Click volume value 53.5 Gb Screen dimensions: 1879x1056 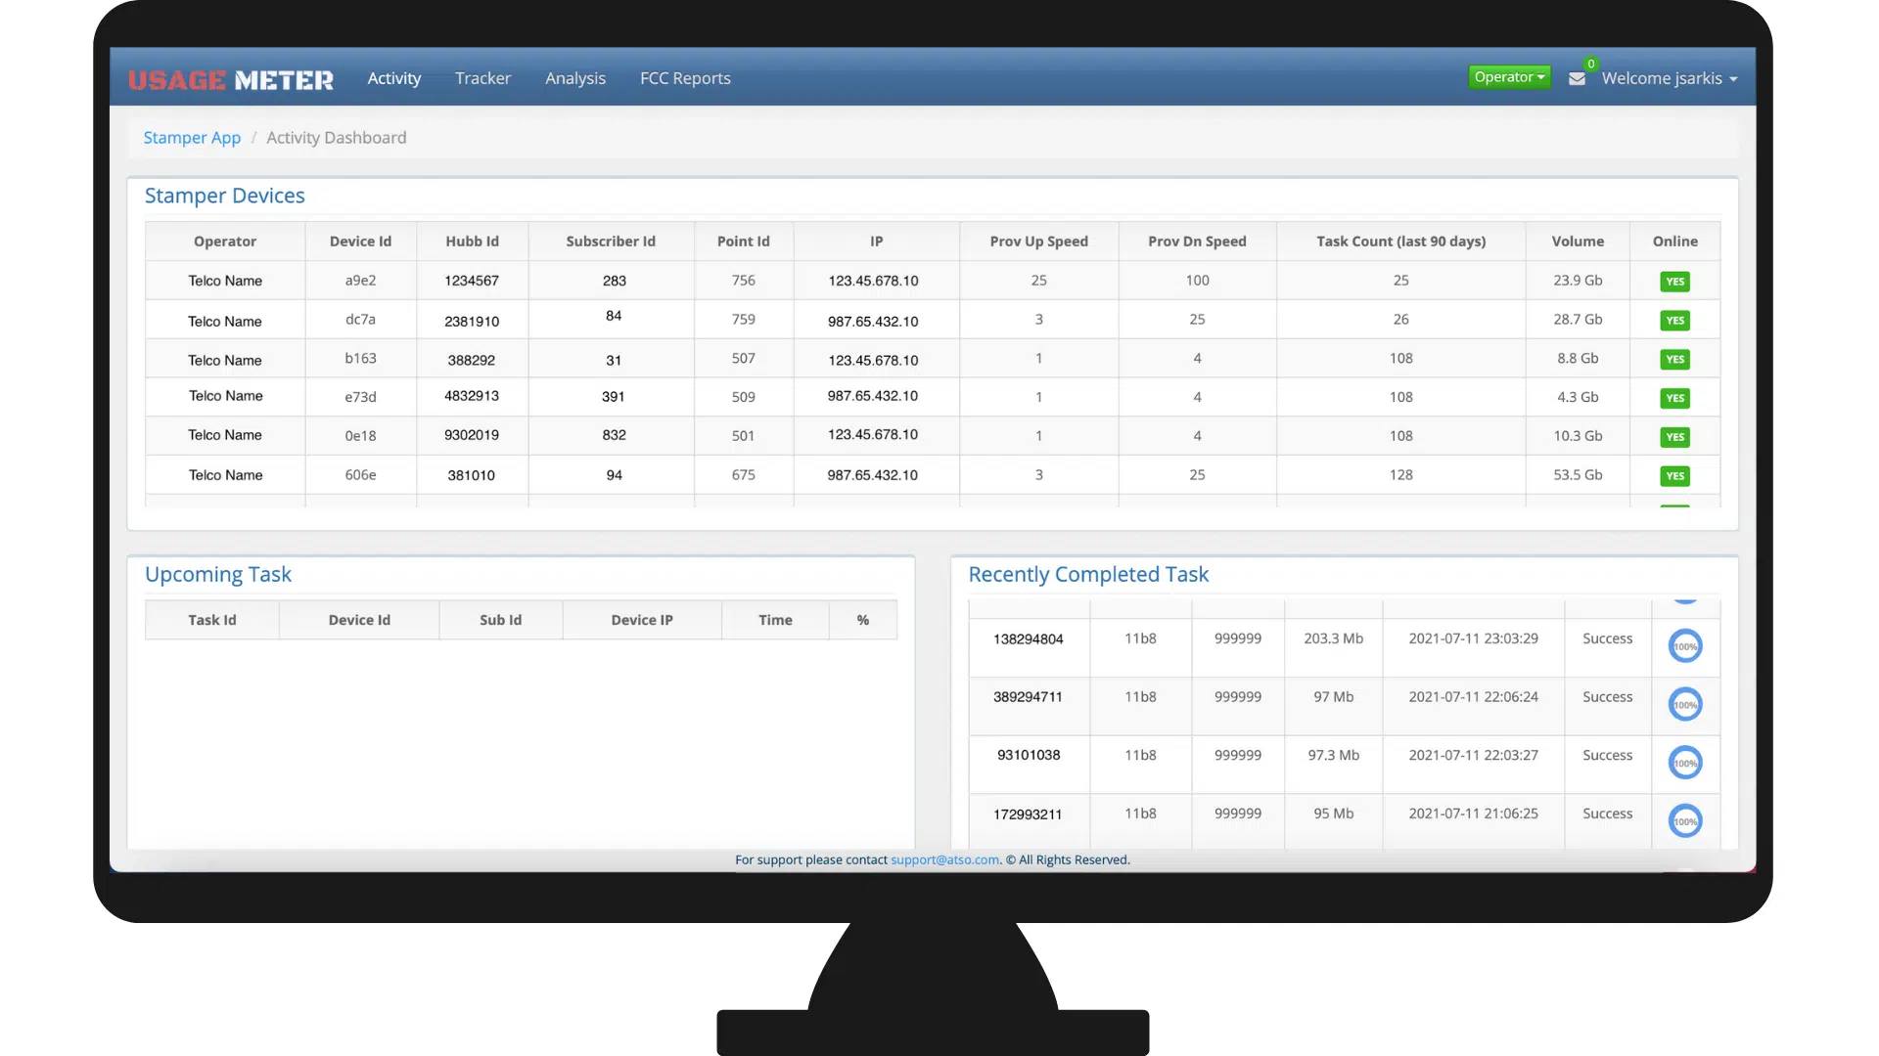pos(1578,475)
